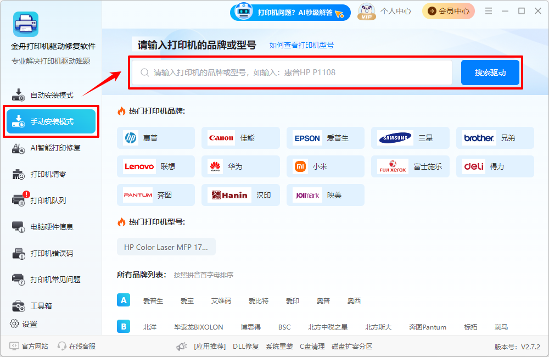Select the Canon 佳能 brand card
The height and width of the screenshot is (357, 549).
coord(240,138)
